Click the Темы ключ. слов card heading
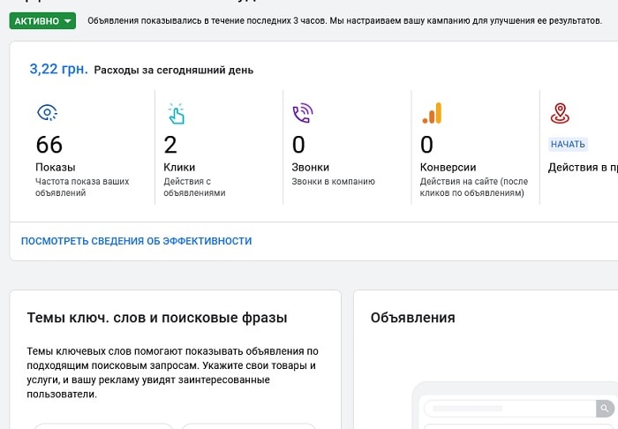This screenshot has height=429, width=618. tap(156, 318)
